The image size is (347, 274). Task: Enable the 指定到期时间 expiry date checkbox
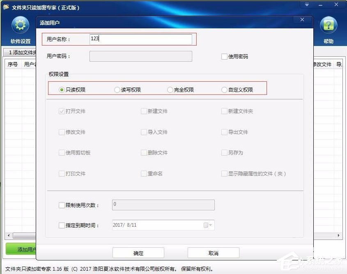coord(62,225)
